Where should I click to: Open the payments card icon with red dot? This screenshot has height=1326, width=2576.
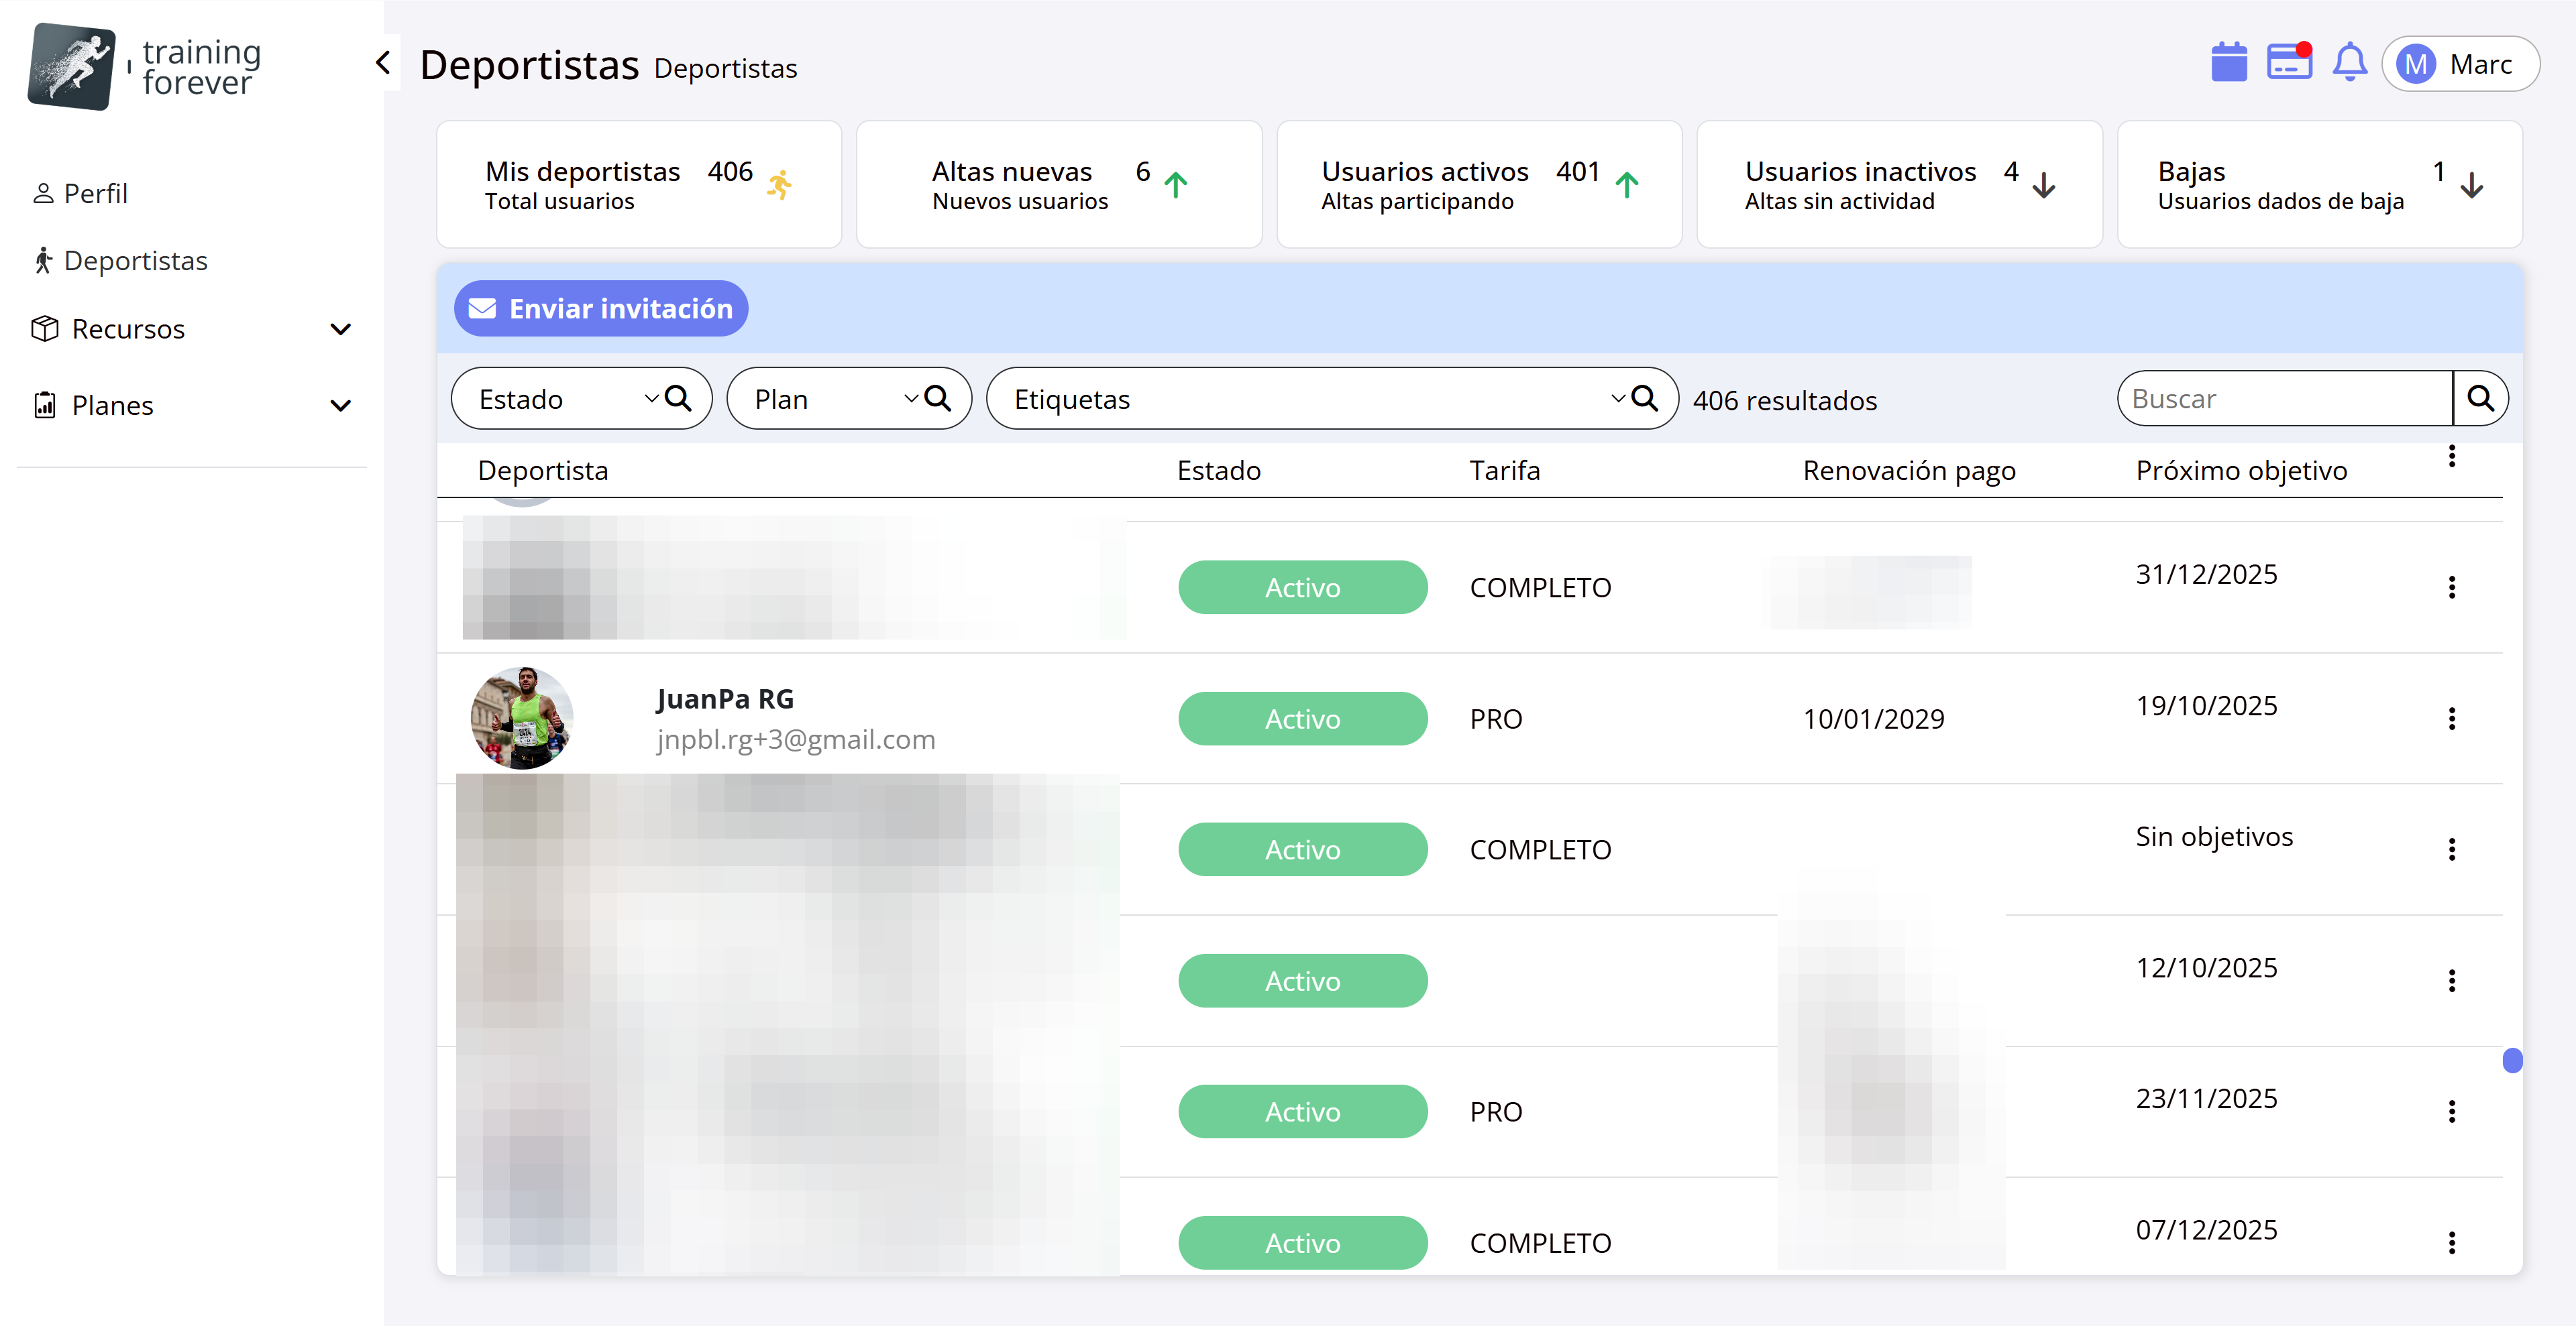coord(2288,63)
